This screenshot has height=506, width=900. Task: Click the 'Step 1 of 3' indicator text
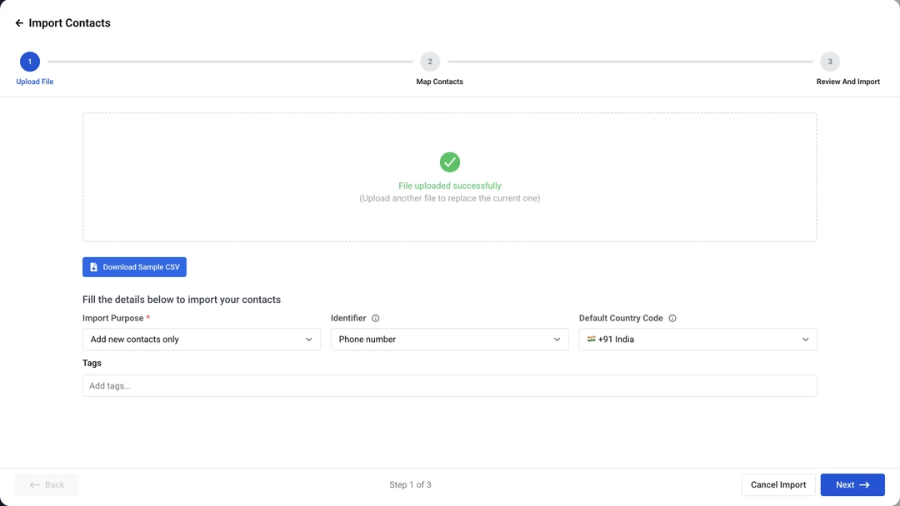[x=410, y=485]
